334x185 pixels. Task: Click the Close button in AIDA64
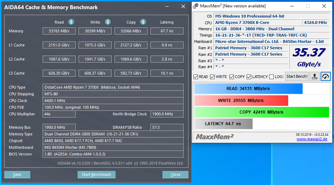click(175, 174)
